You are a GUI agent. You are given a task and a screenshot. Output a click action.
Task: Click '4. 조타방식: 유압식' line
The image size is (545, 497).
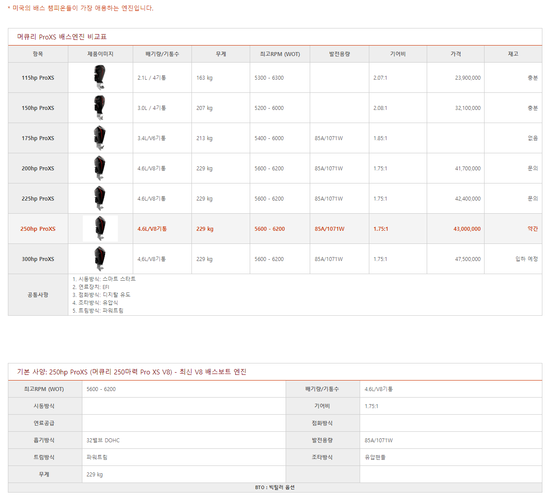[x=95, y=303]
